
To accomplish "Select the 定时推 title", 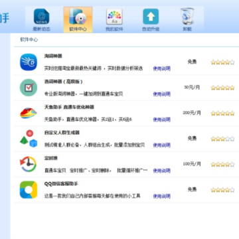I will click(x=51, y=158).
